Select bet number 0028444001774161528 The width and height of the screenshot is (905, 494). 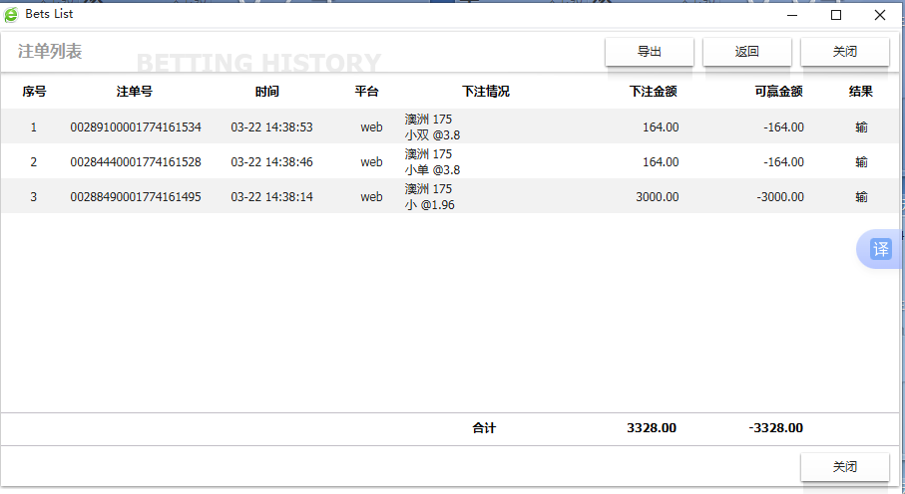136,162
